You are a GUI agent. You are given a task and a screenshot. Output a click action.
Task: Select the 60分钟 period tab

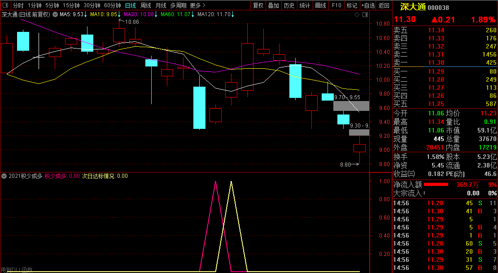pos(112,5)
